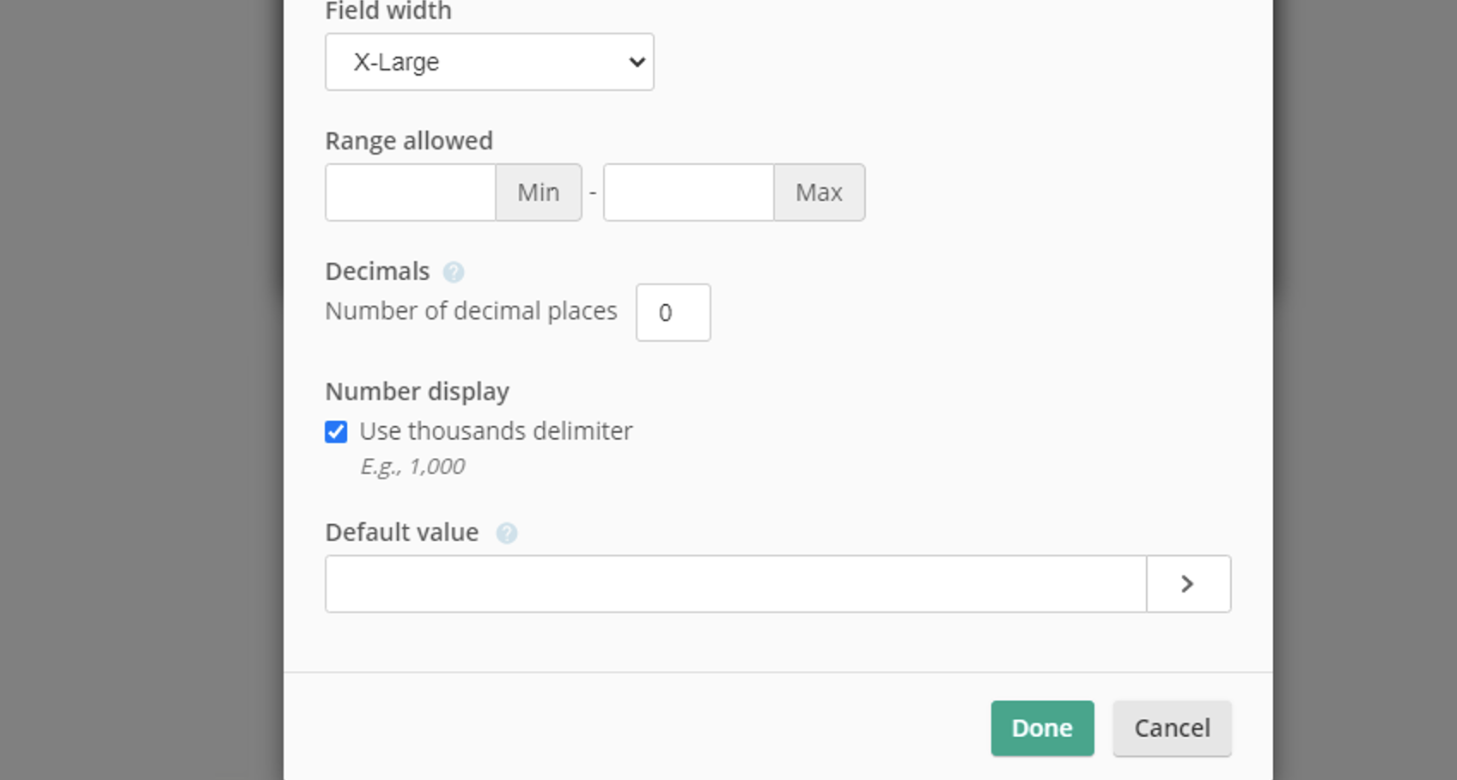Click the Default value help icon

(x=507, y=533)
